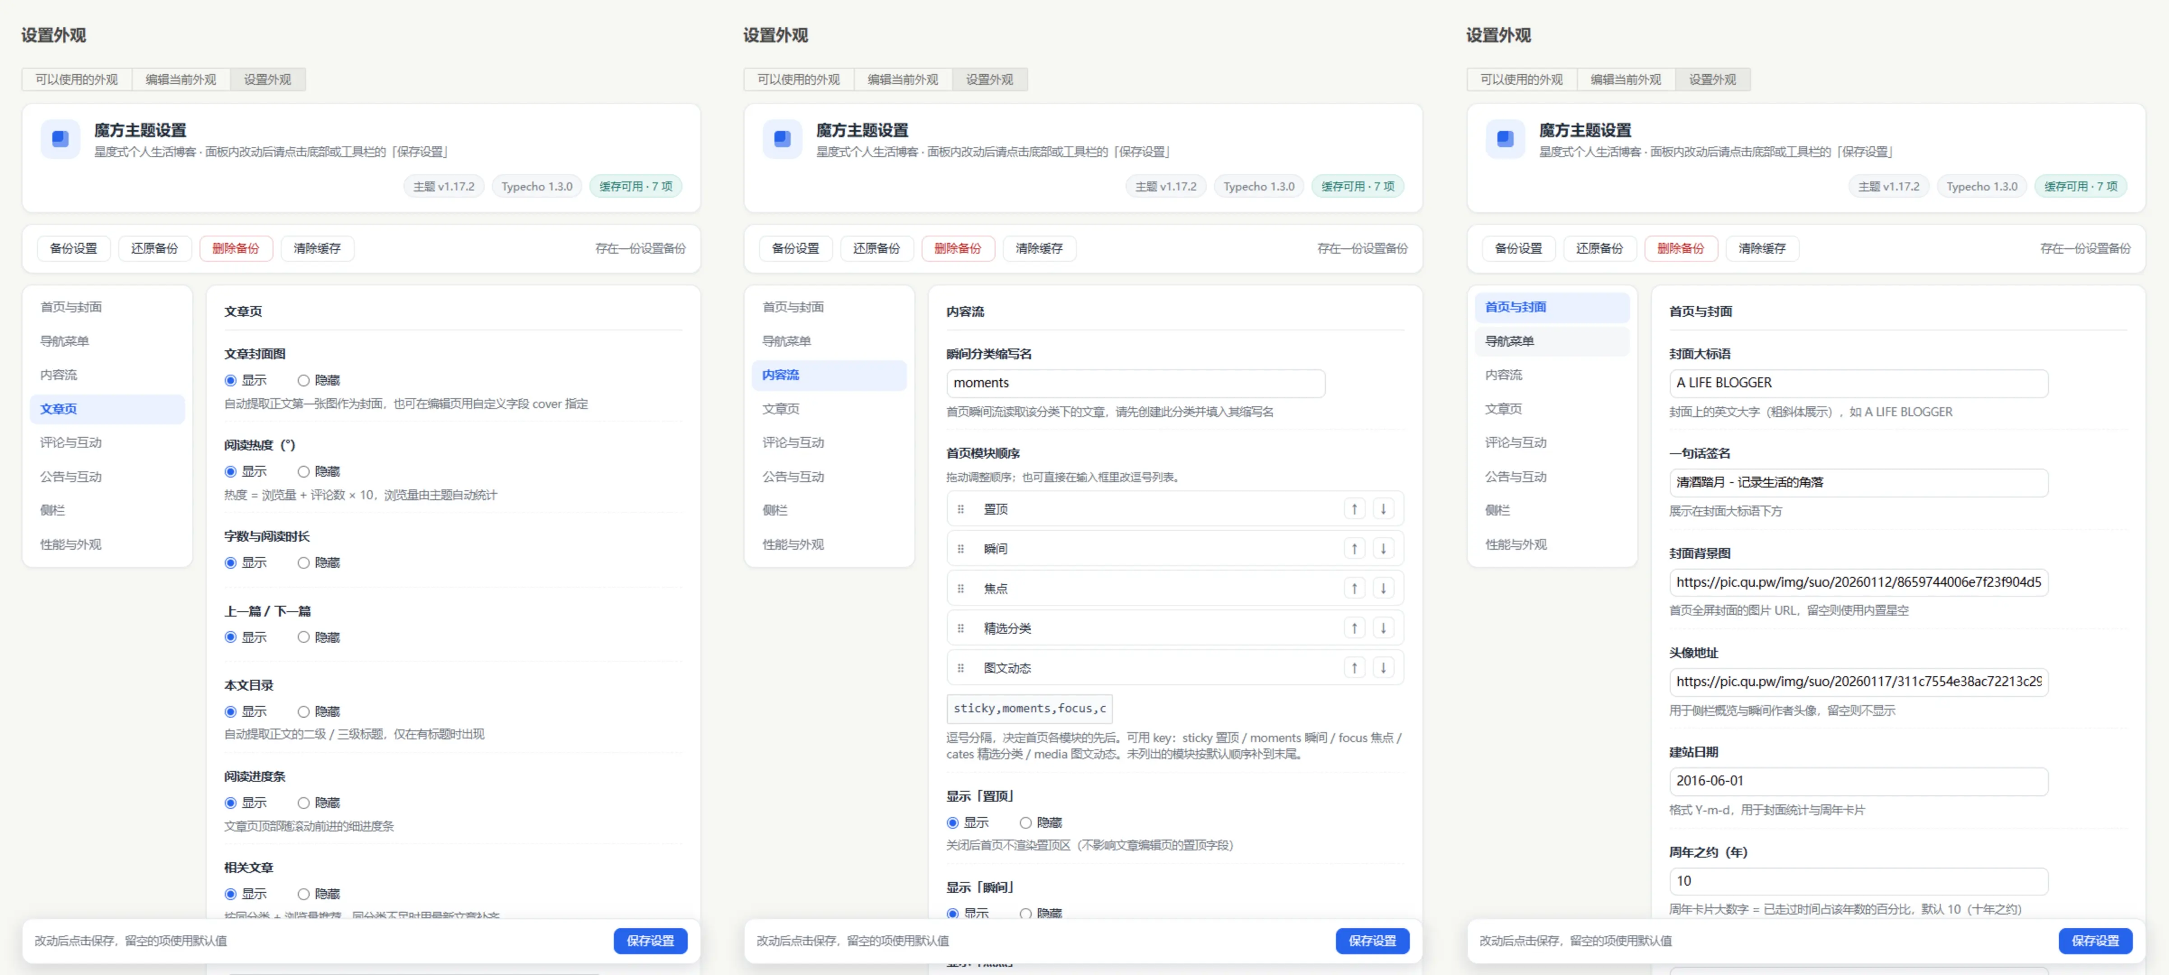2169x975 pixels.
Task: Click the drag handle of 瞬间 row
Action: [x=961, y=549]
